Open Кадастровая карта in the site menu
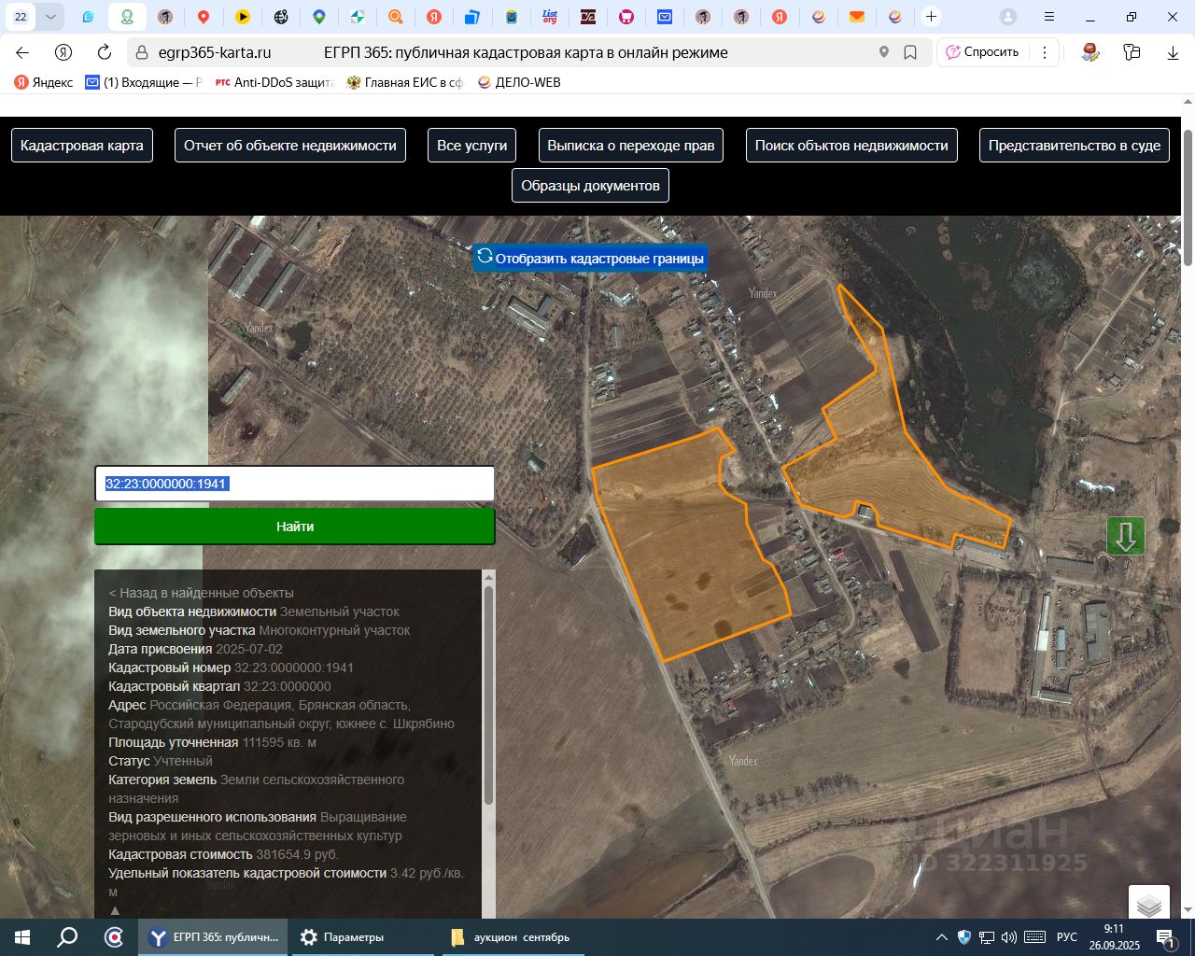The width and height of the screenshot is (1195, 956). [82, 146]
